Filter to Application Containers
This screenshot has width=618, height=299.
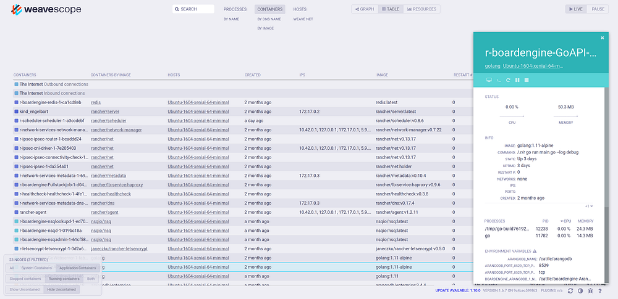pos(77,268)
